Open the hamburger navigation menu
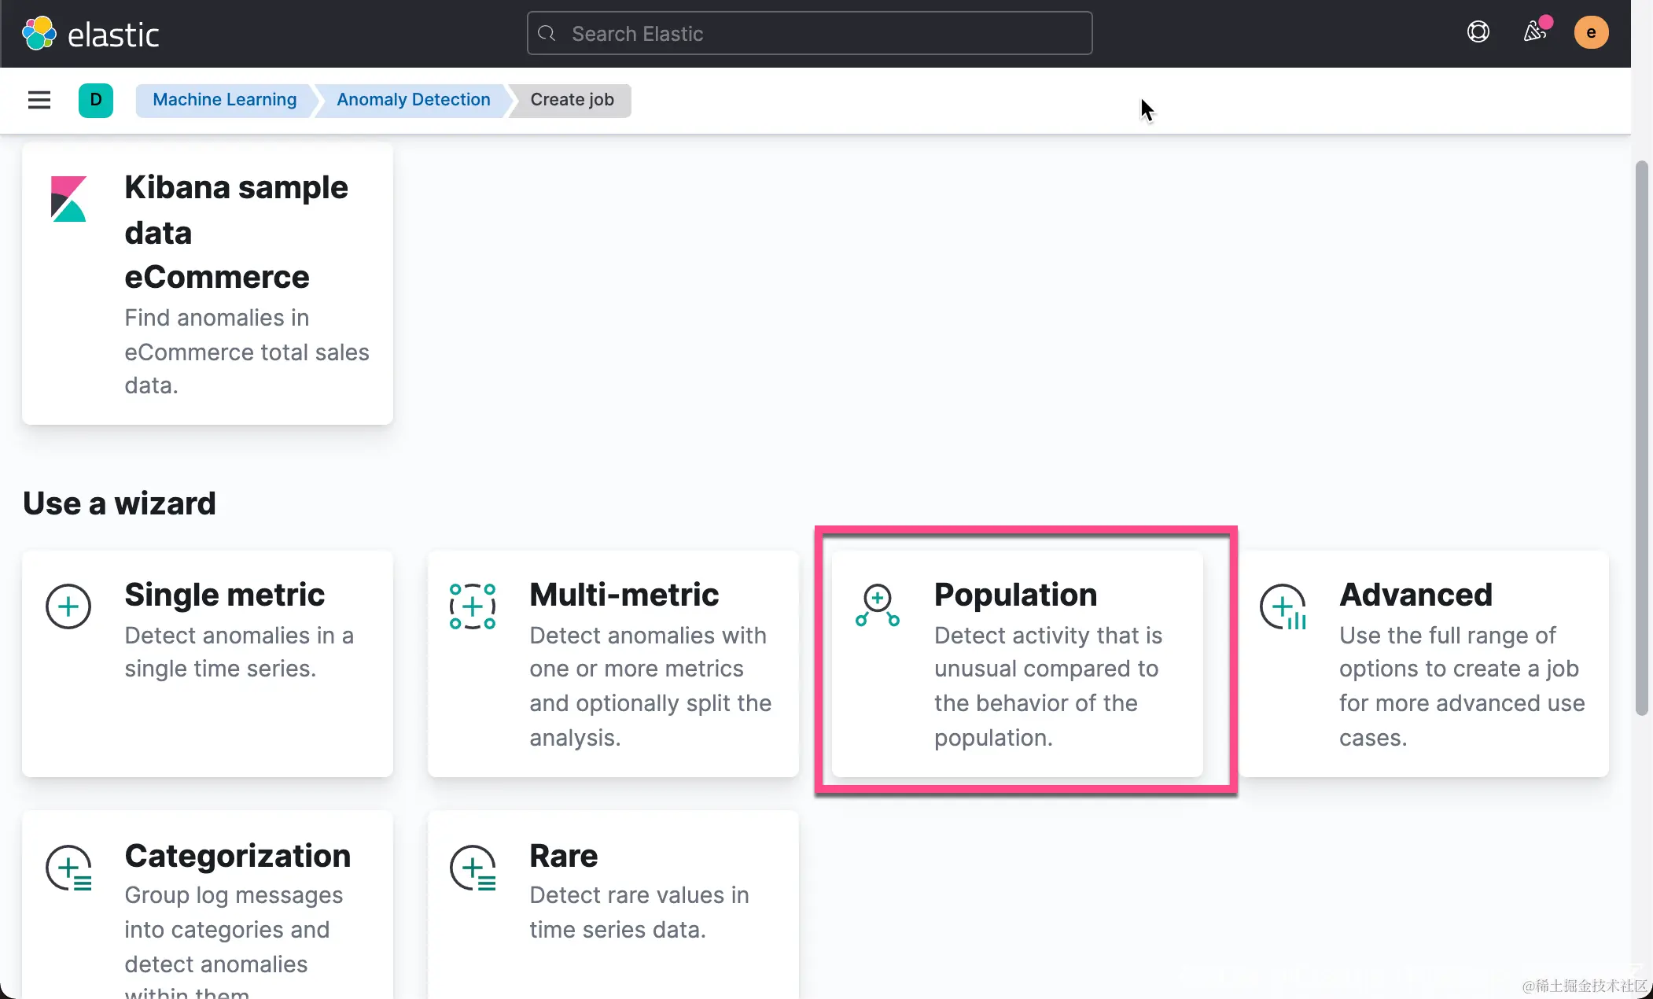The width and height of the screenshot is (1653, 999). [x=39, y=100]
